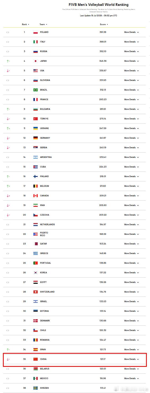Select the NETHERLANDS team name
The width and height of the screenshot is (150, 393).
pyautogui.click(x=48, y=224)
